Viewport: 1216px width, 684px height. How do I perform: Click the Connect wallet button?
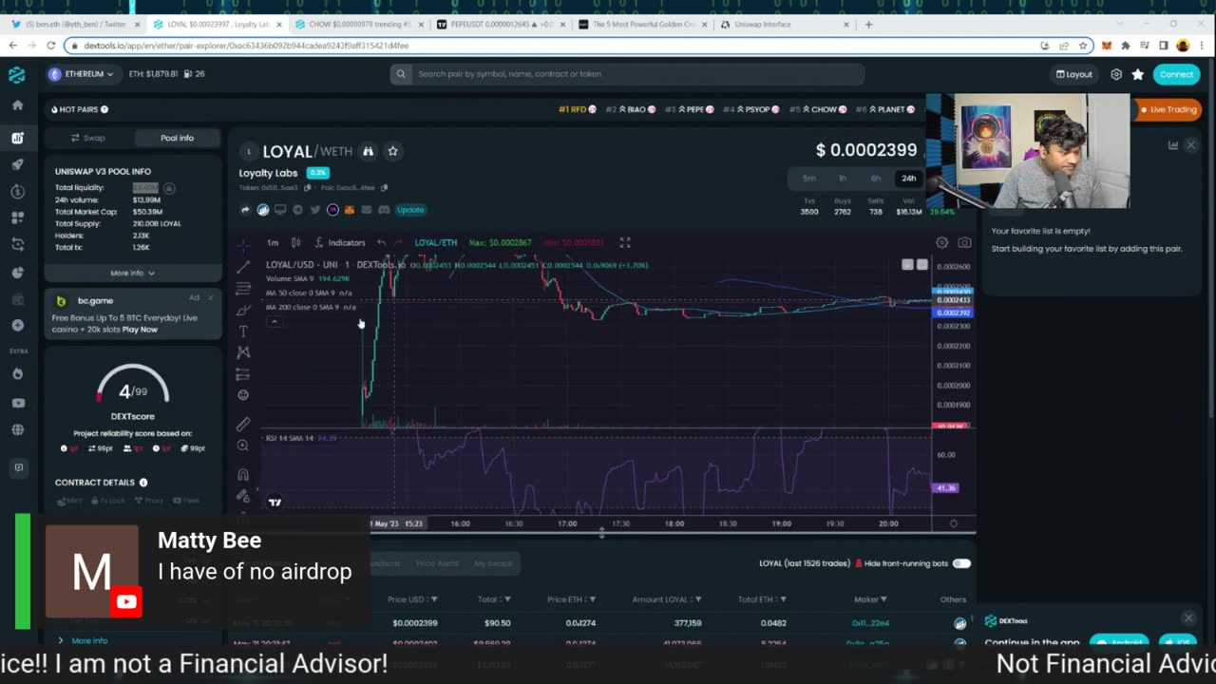[1176, 74]
